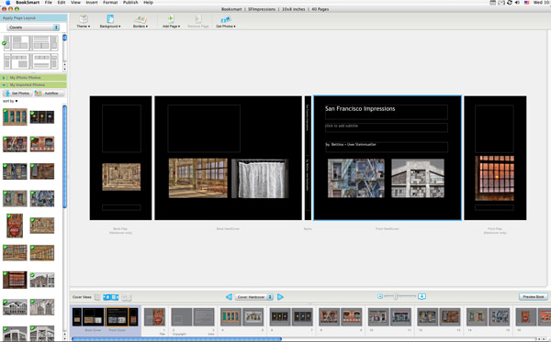
Task: Click the book spine panel
Action: click(x=308, y=158)
